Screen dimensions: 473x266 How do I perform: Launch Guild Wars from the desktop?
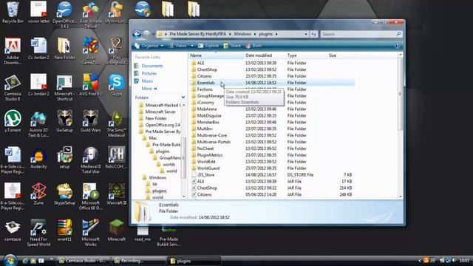[x=90, y=121]
